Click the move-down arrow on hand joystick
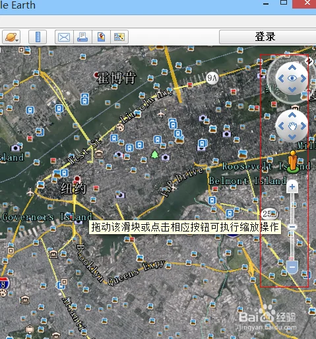The height and width of the screenshot is (339, 316). coord(292,137)
